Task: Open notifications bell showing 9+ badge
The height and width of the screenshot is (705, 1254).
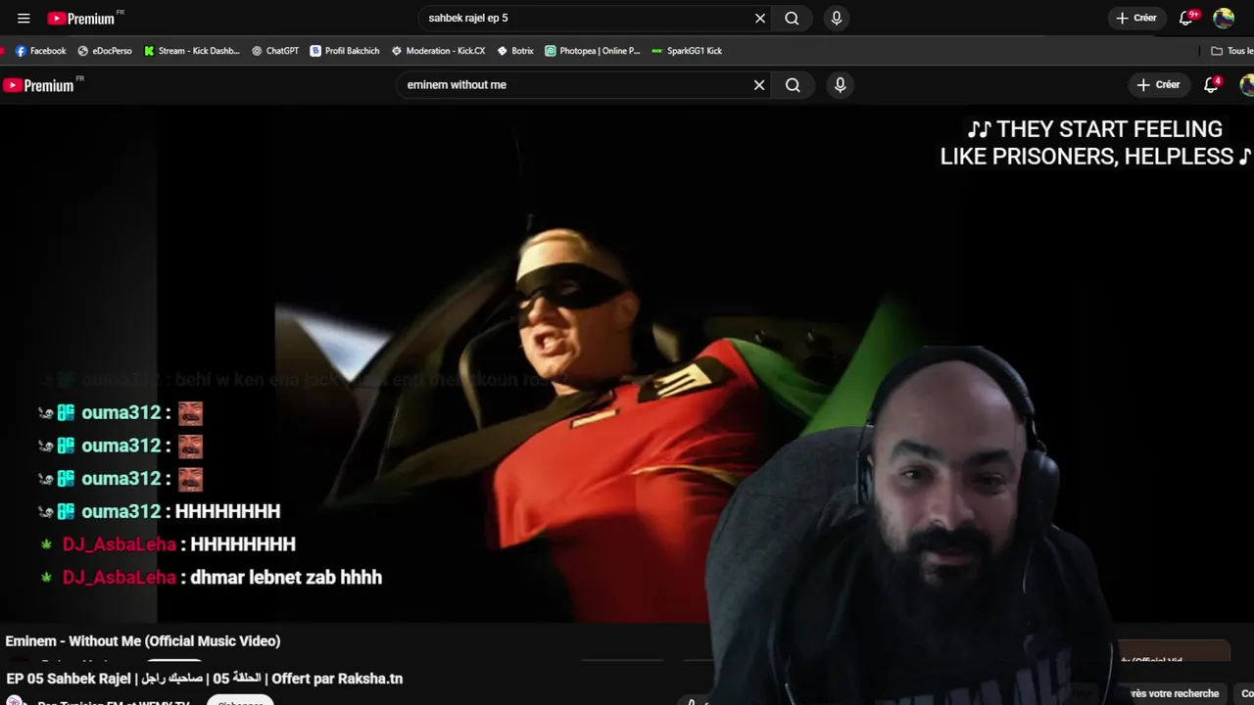Action: (1186, 18)
